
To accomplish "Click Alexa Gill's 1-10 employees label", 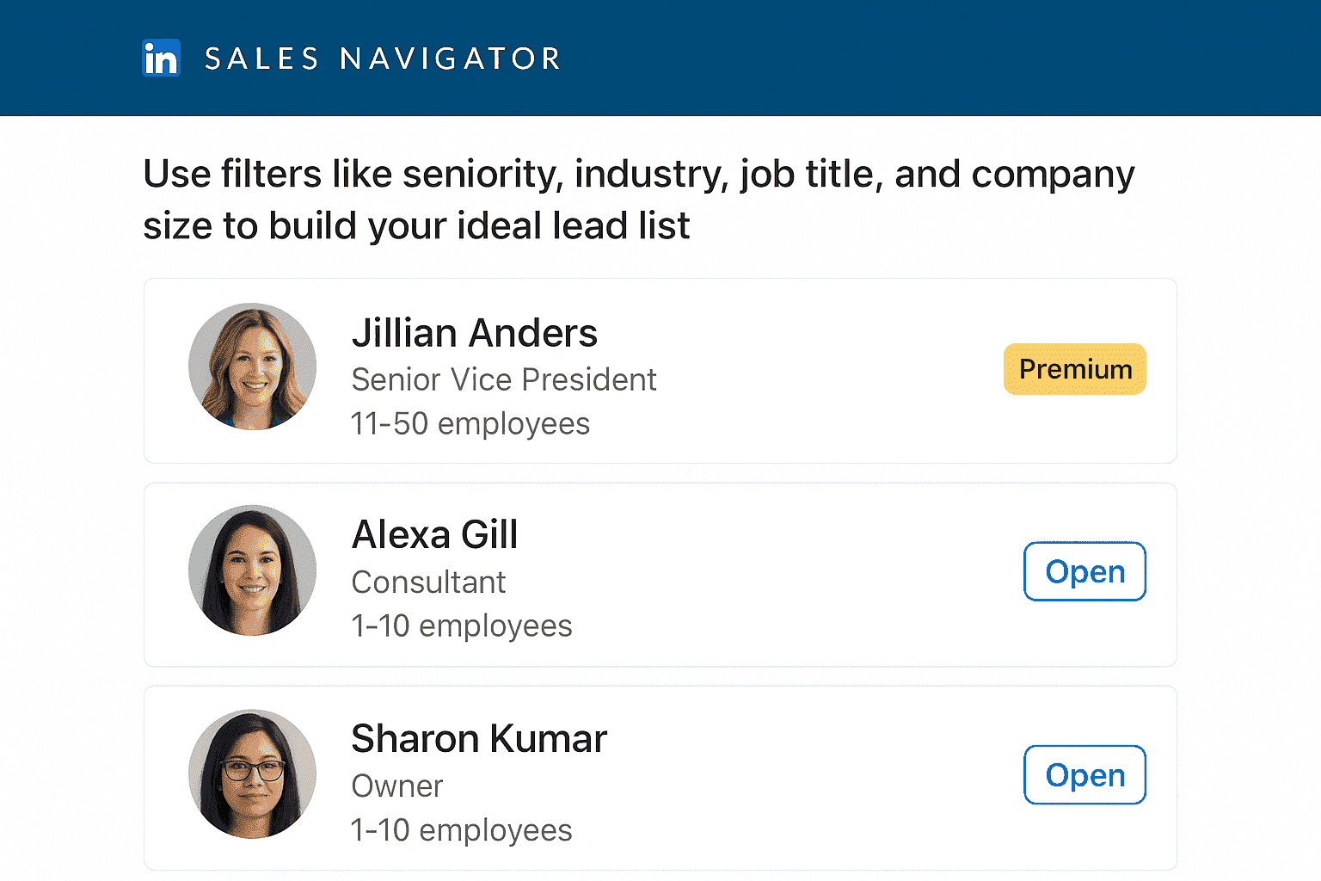I will (461, 626).
